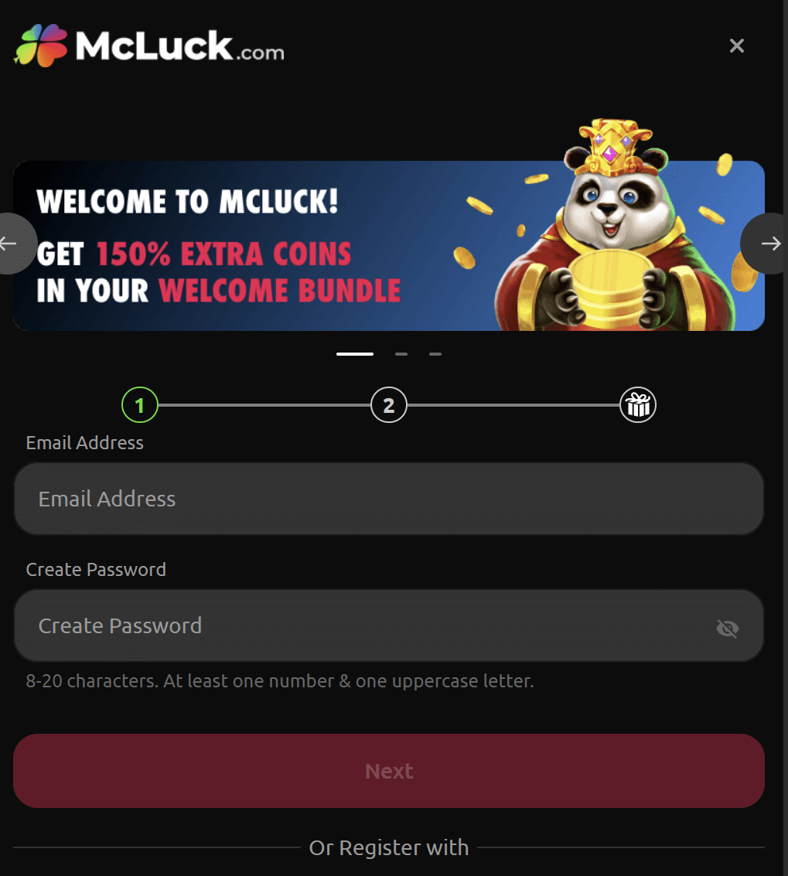Select step 1 circle in progress tracker
Screen dimensions: 788x876
point(140,405)
